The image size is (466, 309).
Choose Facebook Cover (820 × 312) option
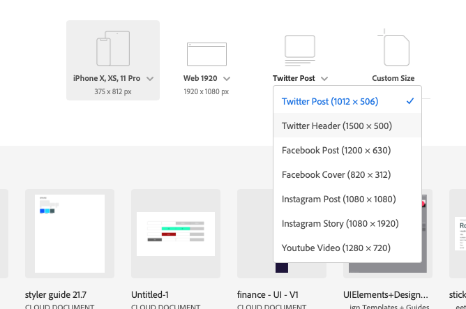click(x=347, y=174)
